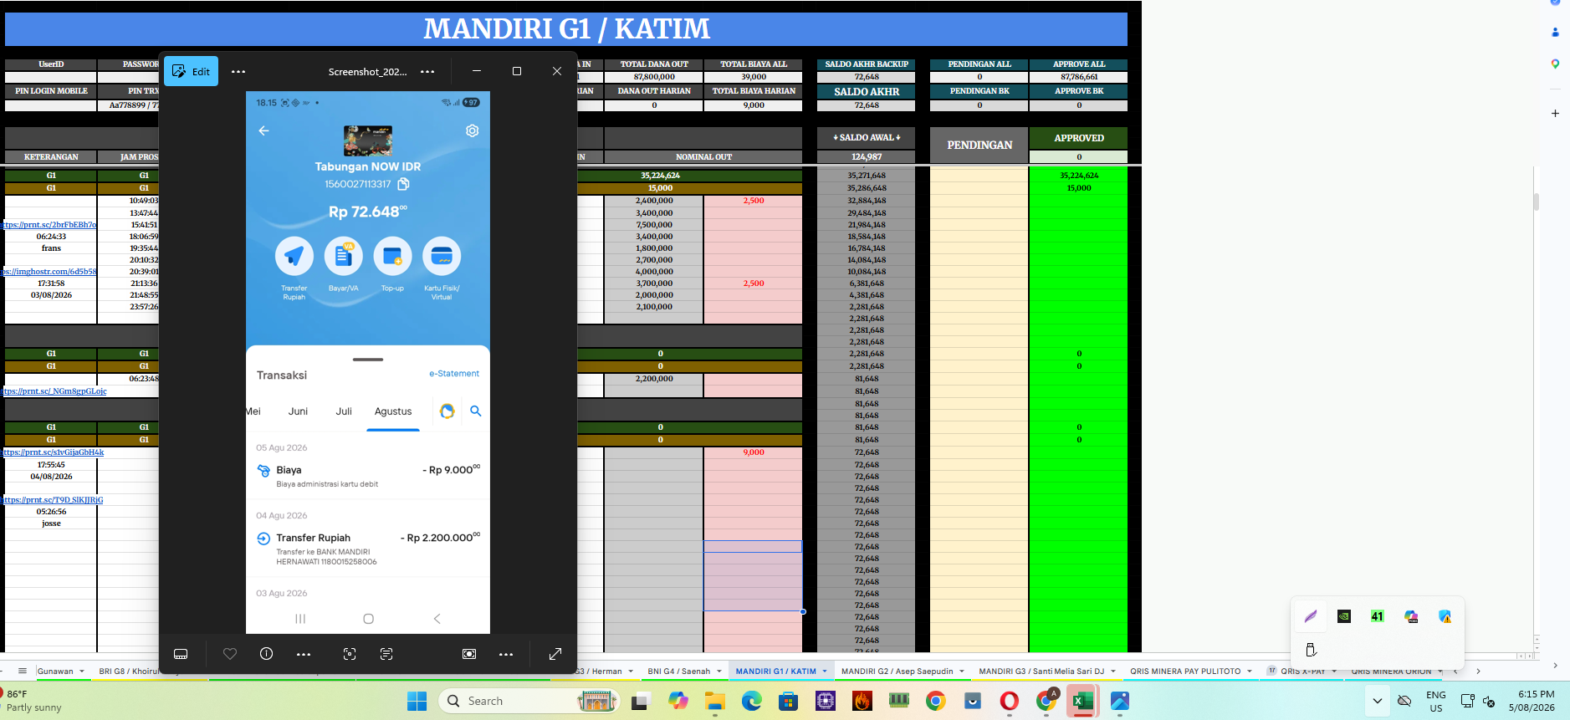Open the ellipsis menu beside the Screenshot file name
Image resolution: width=1570 pixels, height=720 pixels.
tap(427, 72)
